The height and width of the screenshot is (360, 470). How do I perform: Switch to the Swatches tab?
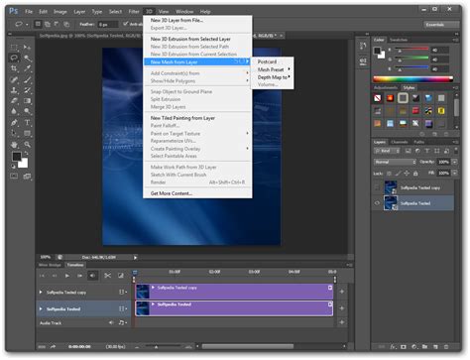(x=399, y=40)
